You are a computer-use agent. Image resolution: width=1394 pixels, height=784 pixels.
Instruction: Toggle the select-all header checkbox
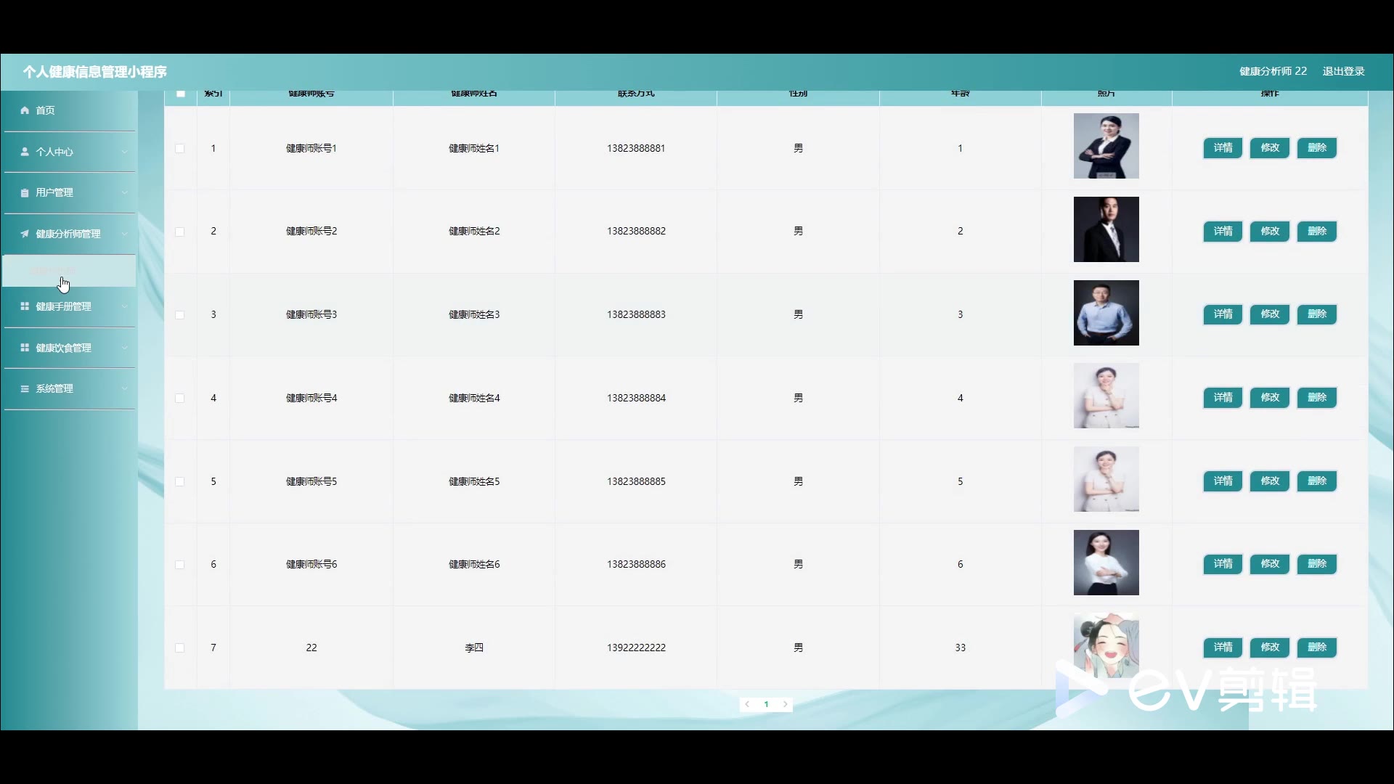pos(181,94)
